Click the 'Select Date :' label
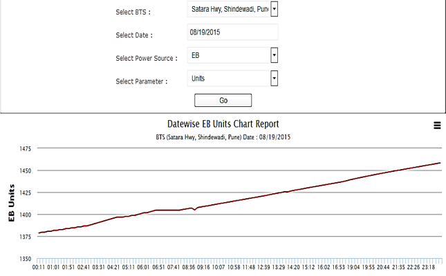The width and height of the screenshot is (446, 276). pos(133,35)
